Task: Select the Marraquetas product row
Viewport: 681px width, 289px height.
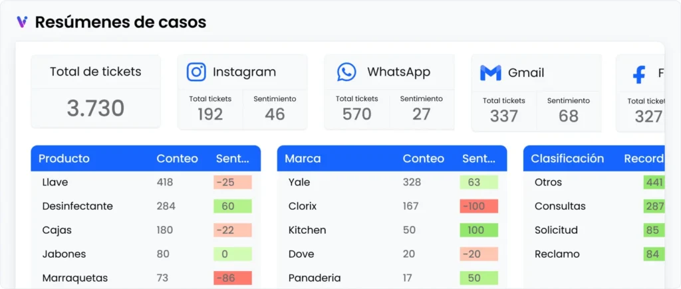Action: click(74, 278)
